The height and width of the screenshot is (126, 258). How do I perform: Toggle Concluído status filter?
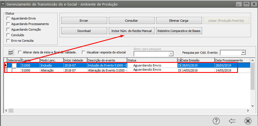click(8, 35)
